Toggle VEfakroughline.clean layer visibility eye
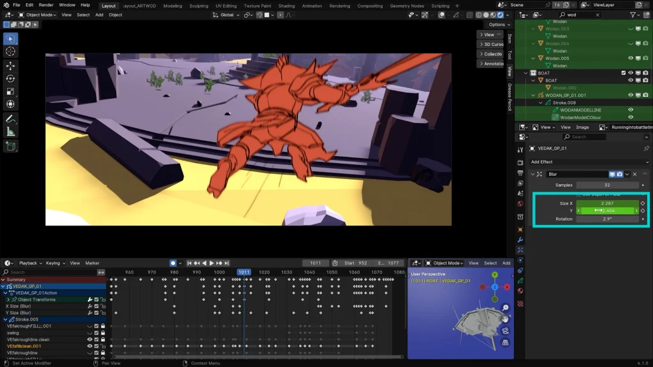The width and height of the screenshot is (653, 367). click(x=89, y=340)
